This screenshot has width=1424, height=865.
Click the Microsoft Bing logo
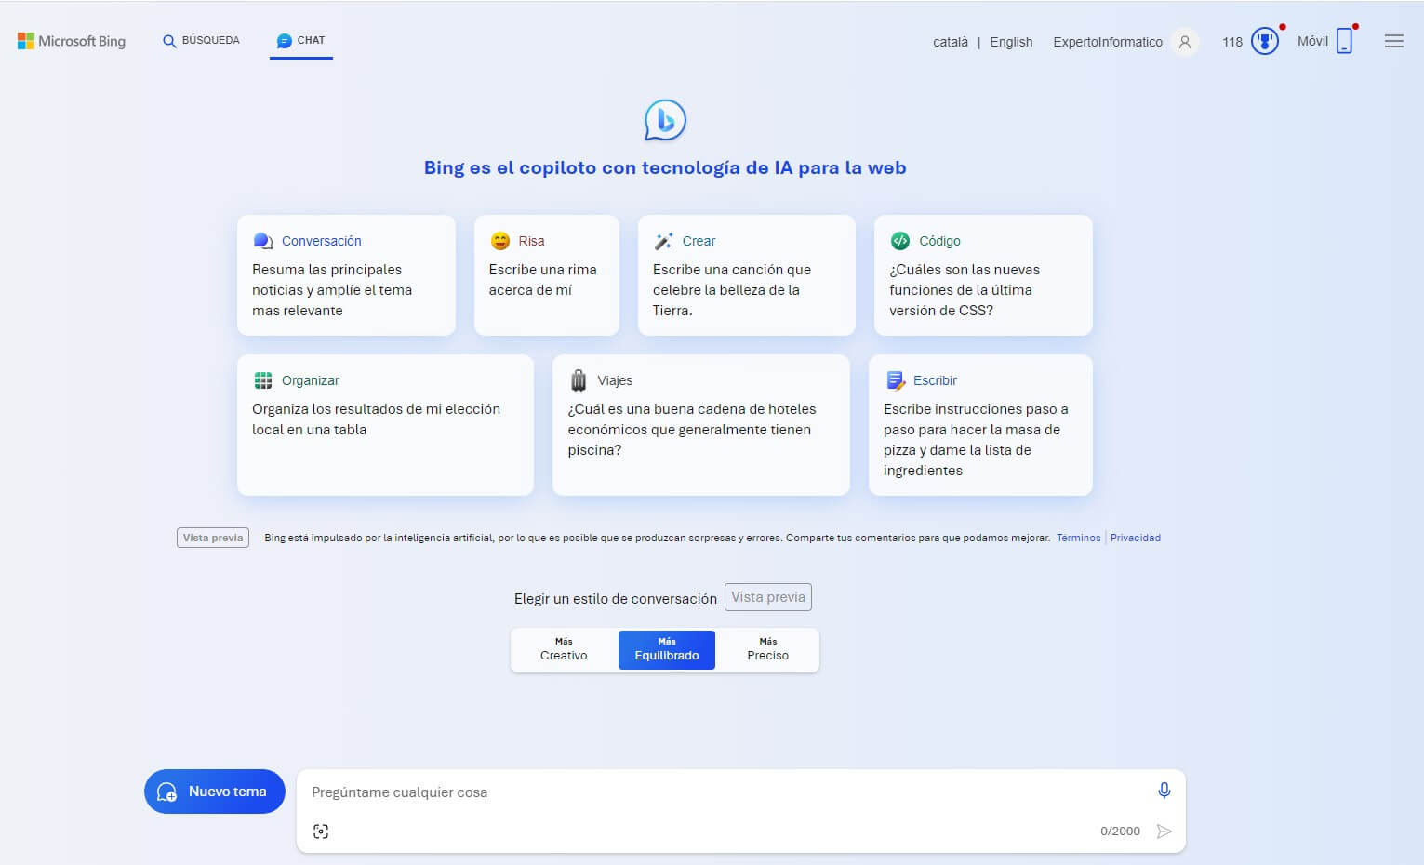(x=72, y=41)
